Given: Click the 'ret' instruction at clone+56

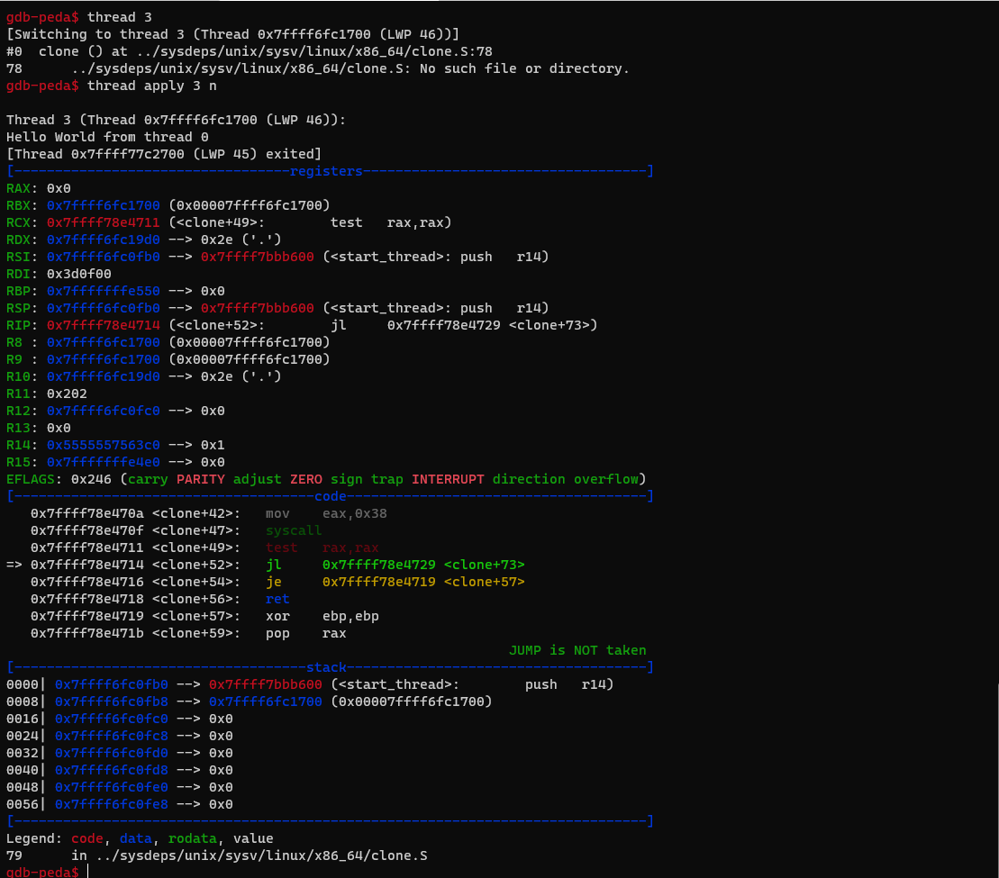Looking at the screenshot, I should coord(277,599).
